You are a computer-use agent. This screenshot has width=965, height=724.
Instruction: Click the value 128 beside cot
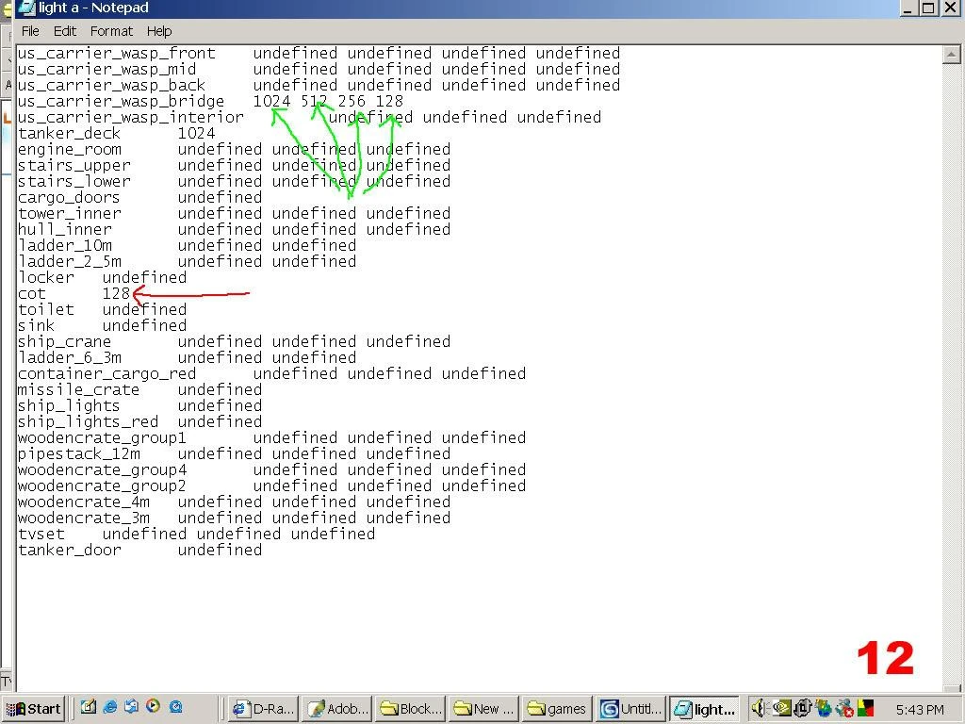[116, 293]
